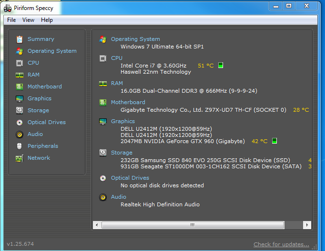Click the Motherboard icon in summary panel
325x251 pixels.
(103, 102)
